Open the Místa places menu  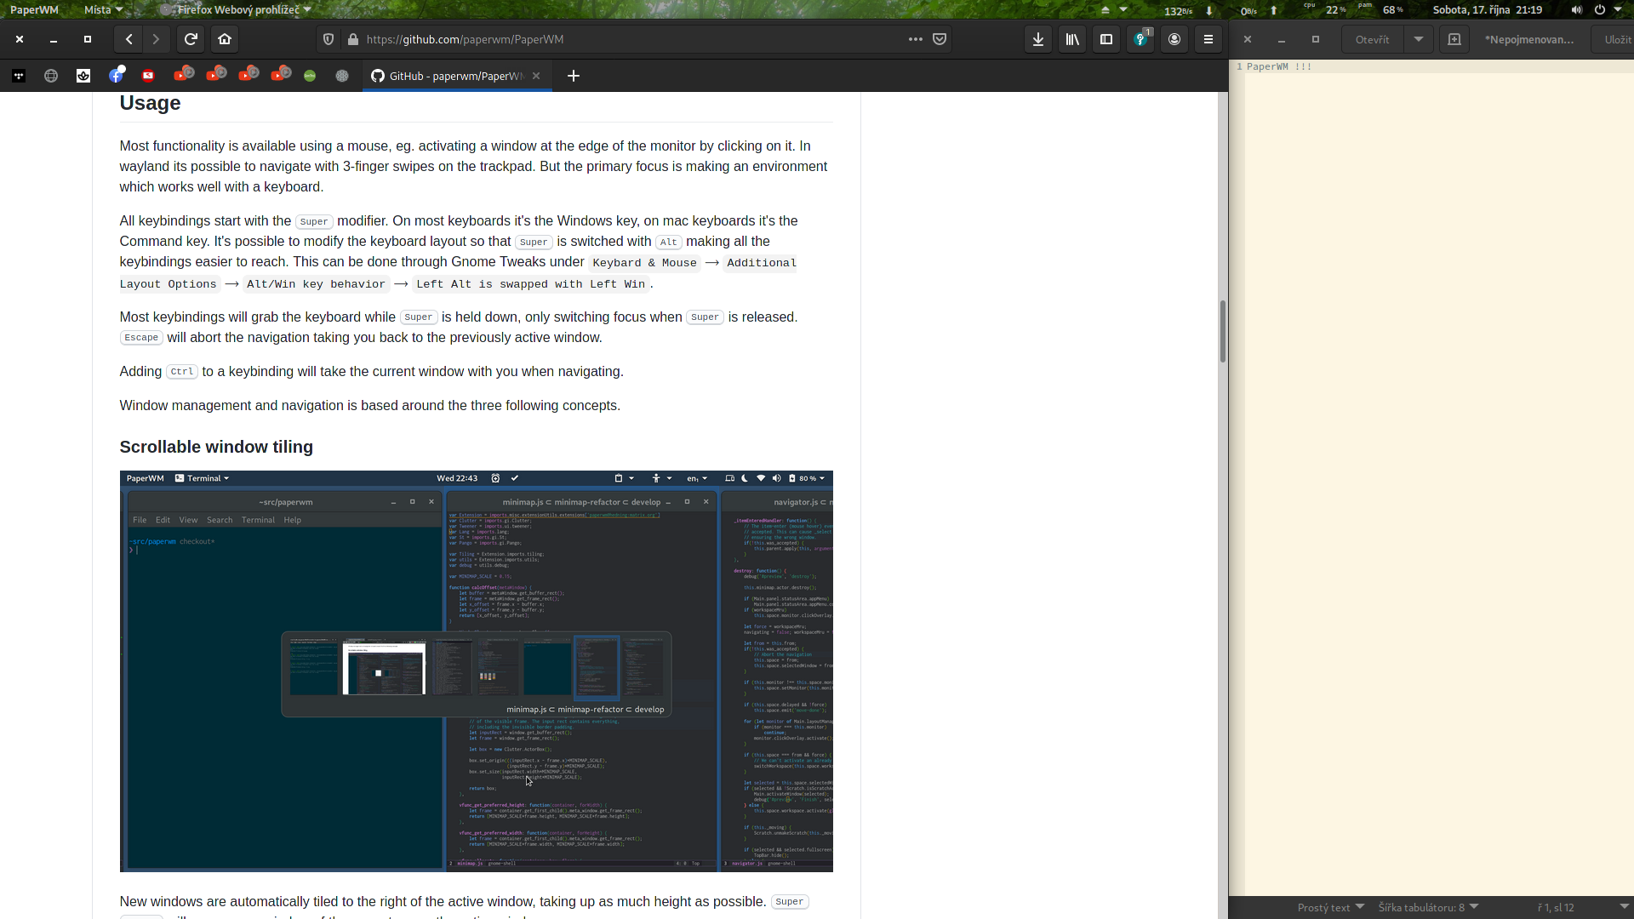(x=103, y=9)
